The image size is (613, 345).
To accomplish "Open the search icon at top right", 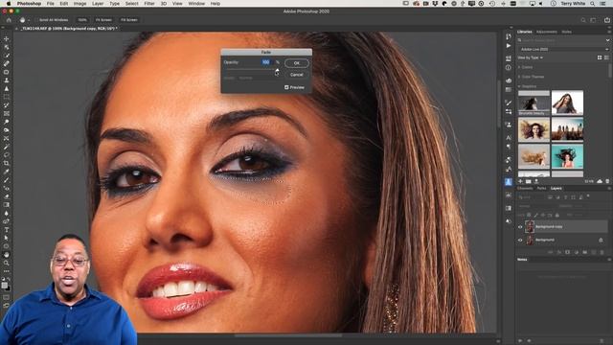I will [x=583, y=20].
